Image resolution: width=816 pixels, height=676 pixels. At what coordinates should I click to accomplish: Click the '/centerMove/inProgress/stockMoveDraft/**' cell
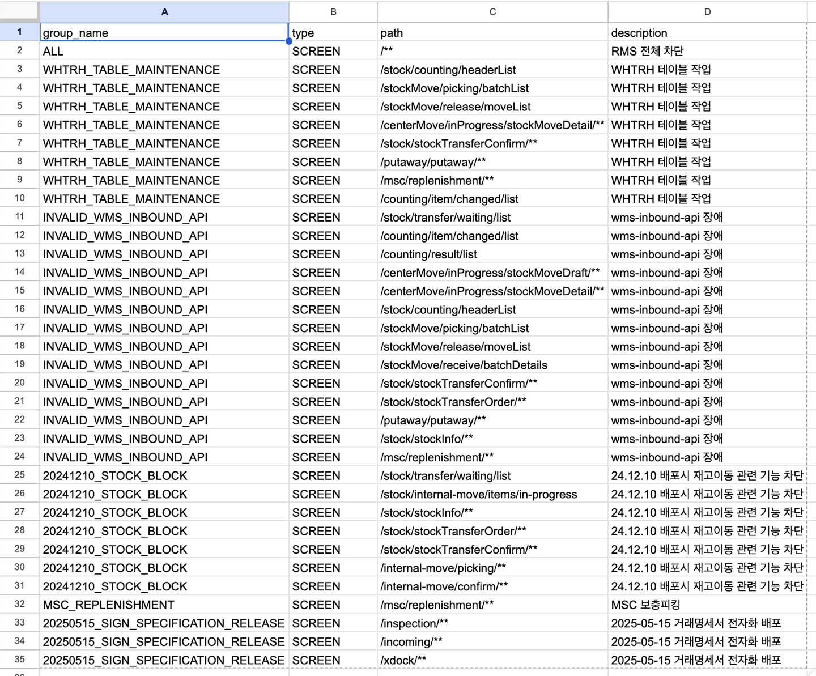pos(492,273)
